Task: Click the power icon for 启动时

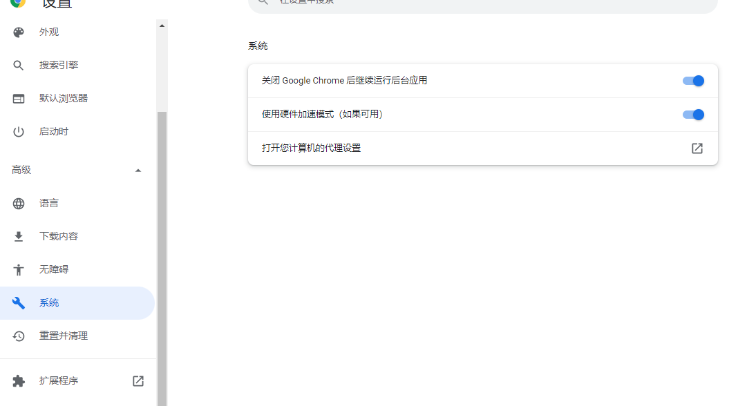Action: tap(19, 132)
